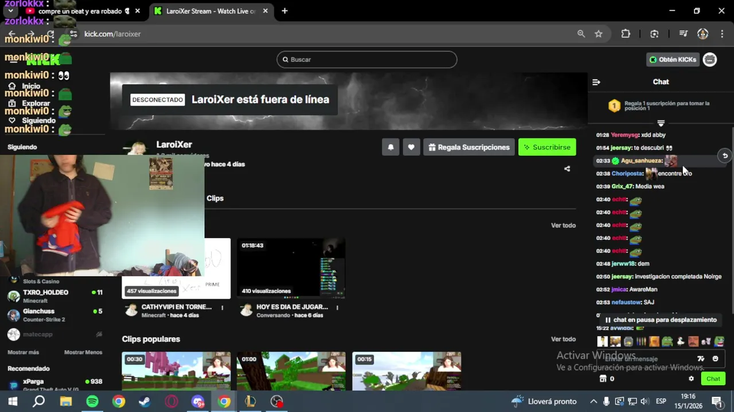Zoom magnifier icon in address bar
The image size is (734, 412).
pos(581,34)
